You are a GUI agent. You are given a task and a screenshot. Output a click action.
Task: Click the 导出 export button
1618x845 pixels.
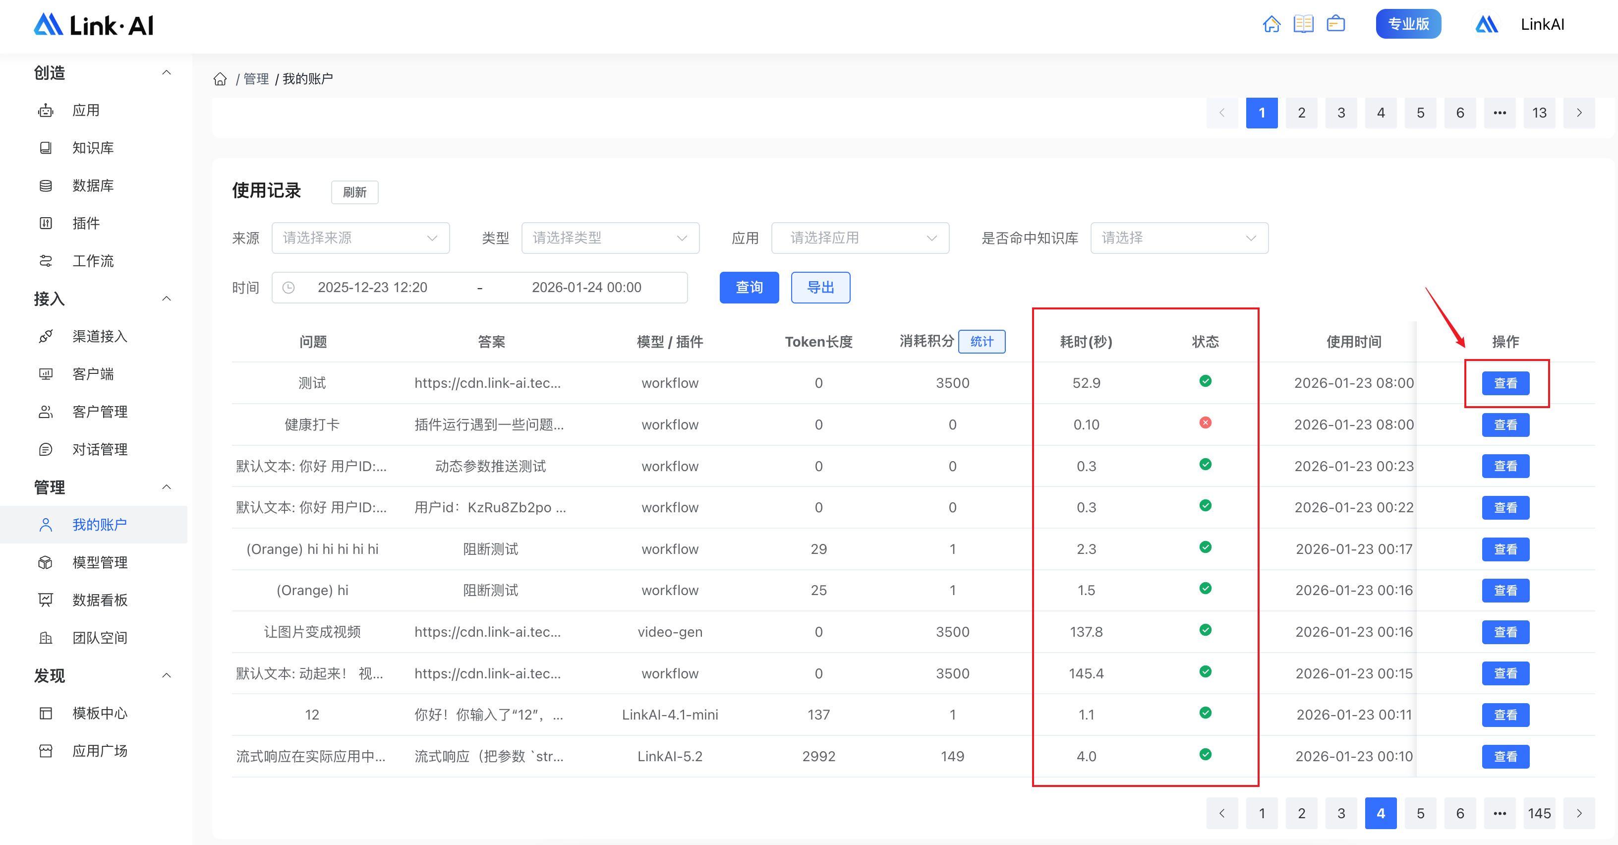(x=820, y=288)
